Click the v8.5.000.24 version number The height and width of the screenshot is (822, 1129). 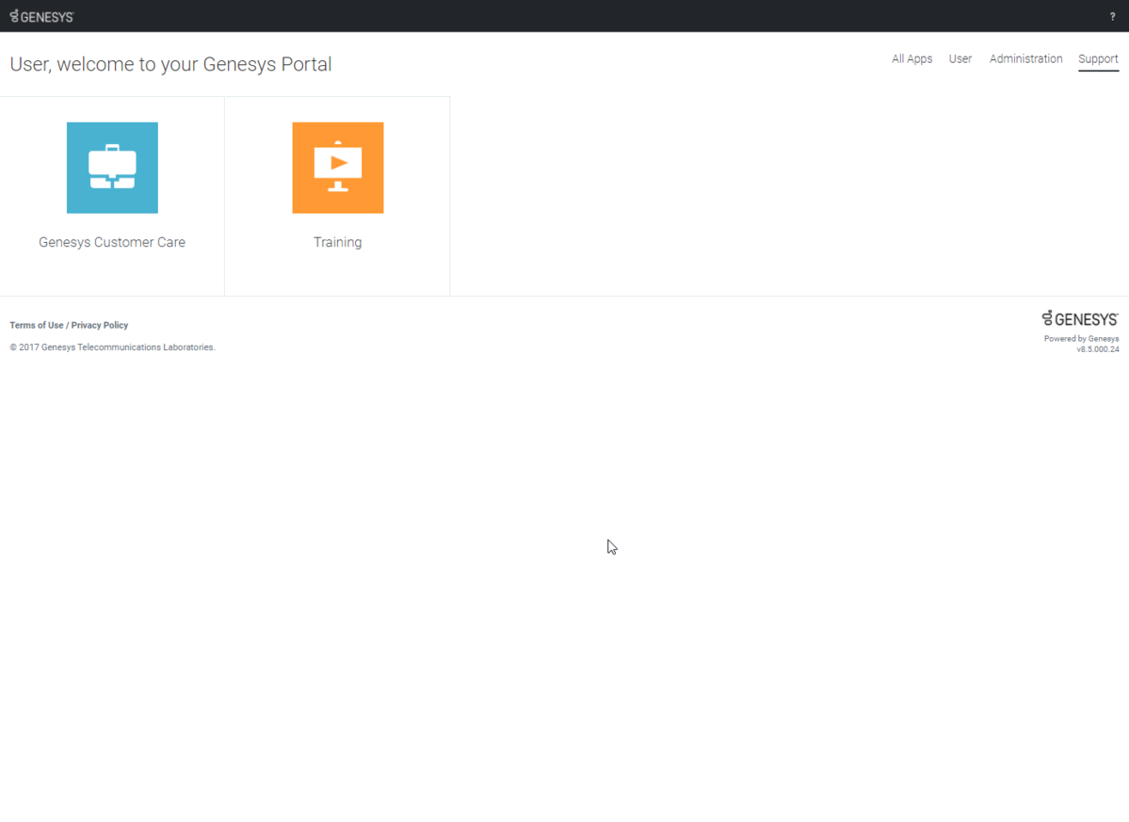[1098, 350]
